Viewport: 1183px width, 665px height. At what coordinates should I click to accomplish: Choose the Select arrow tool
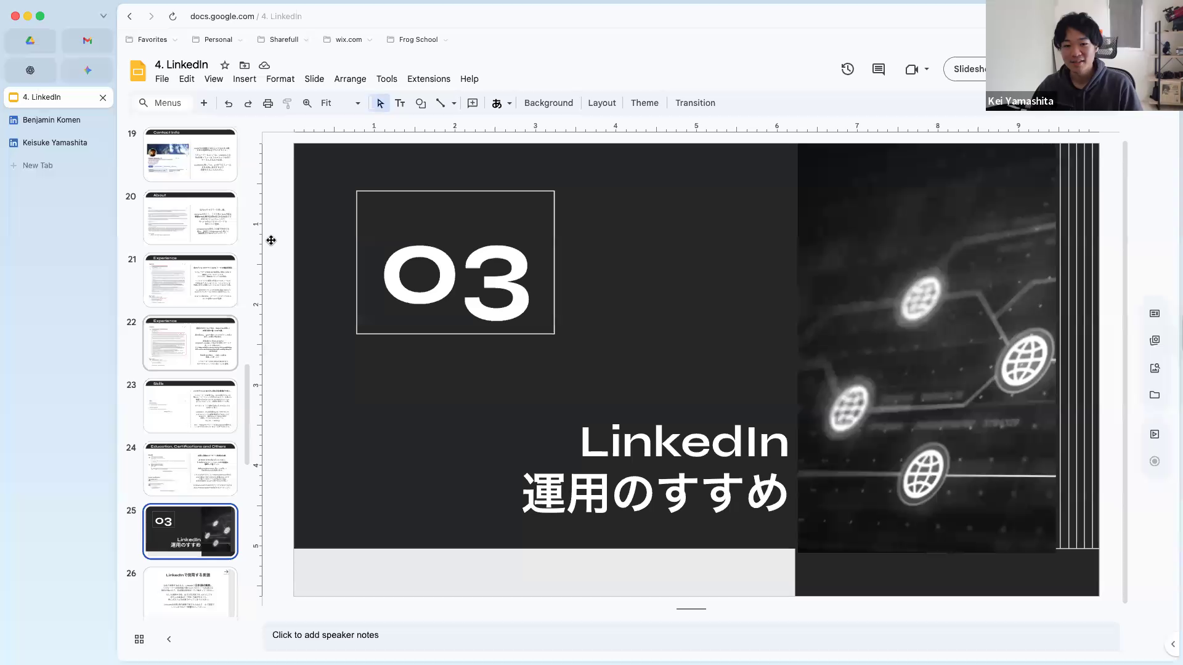click(x=380, y=103)
